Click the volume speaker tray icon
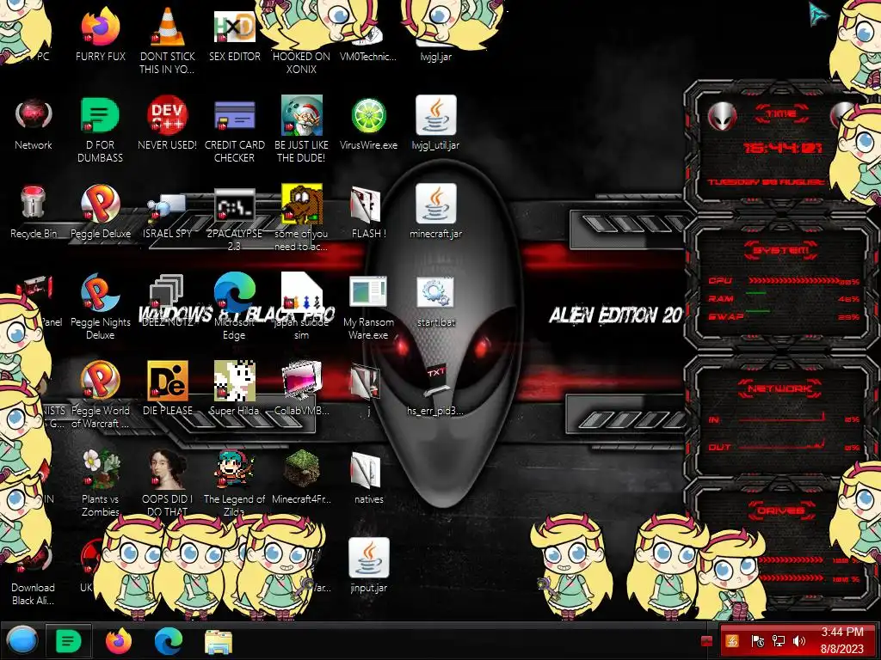Image resolution: width=881 pixels, height=660 pixels. pyautogui.click(x=799, y=640)
